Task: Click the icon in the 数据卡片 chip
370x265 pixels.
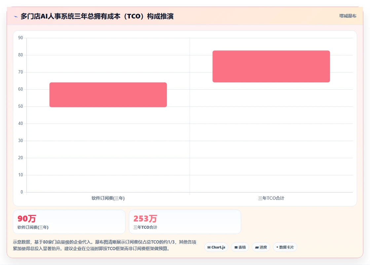Action: 277,247
